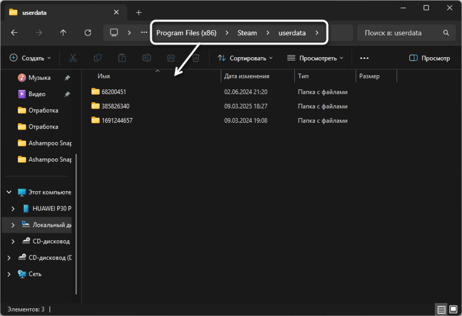Viewport: 462px width, 316px height.
Task: Switch to details list view icon
Action: click(441, 309)
